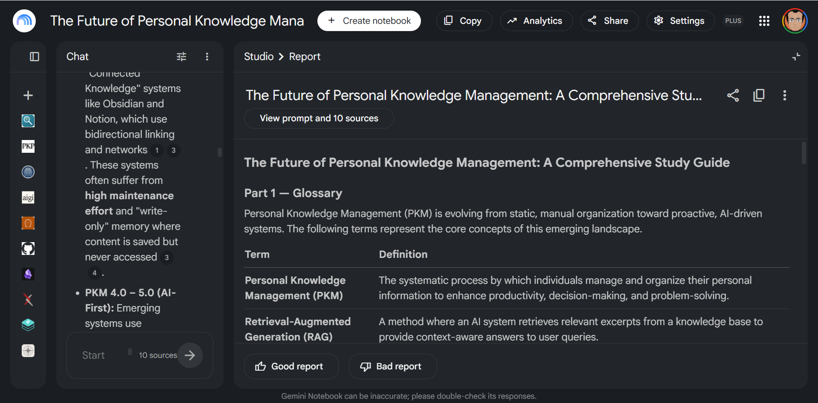
Task: Open report three-dot options menu
Action: [x=784, y=95]
